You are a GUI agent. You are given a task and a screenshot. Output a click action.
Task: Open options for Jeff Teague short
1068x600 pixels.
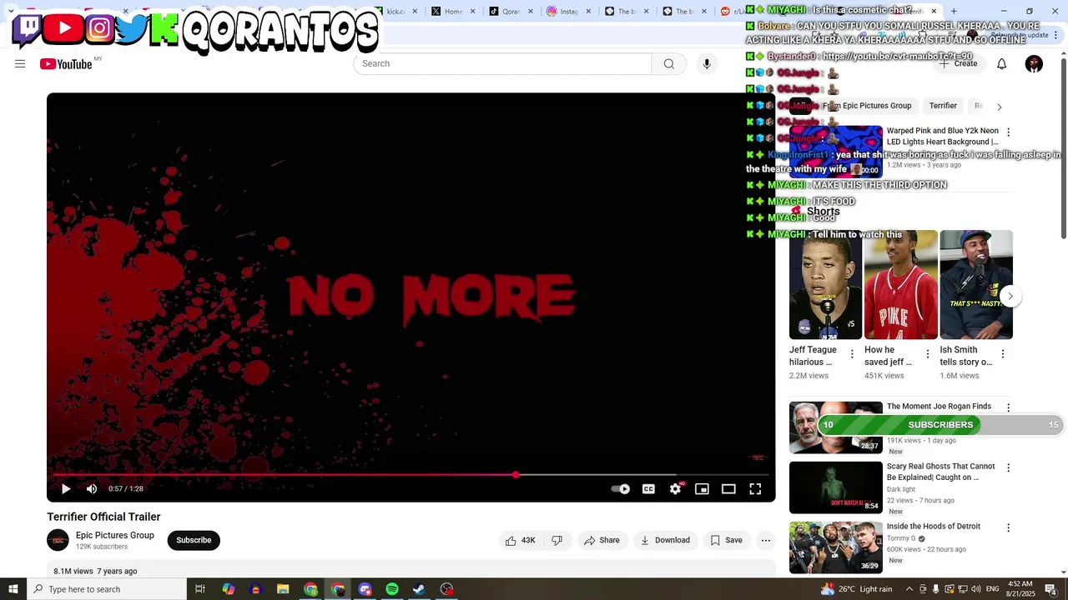coord(852,354)
